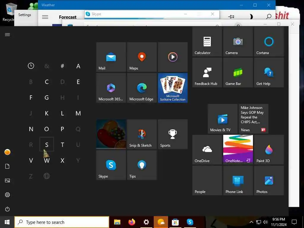
Task: Open Microsoft Solitaire Collection tile
Action: coord(173,88)
